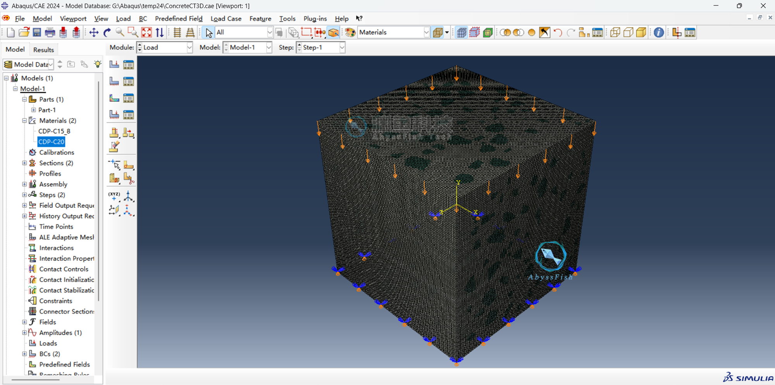This screenshot has width=775, height=385.
Task: Click the Create Datum Axis tool
Action: click(x=128, y=196)
